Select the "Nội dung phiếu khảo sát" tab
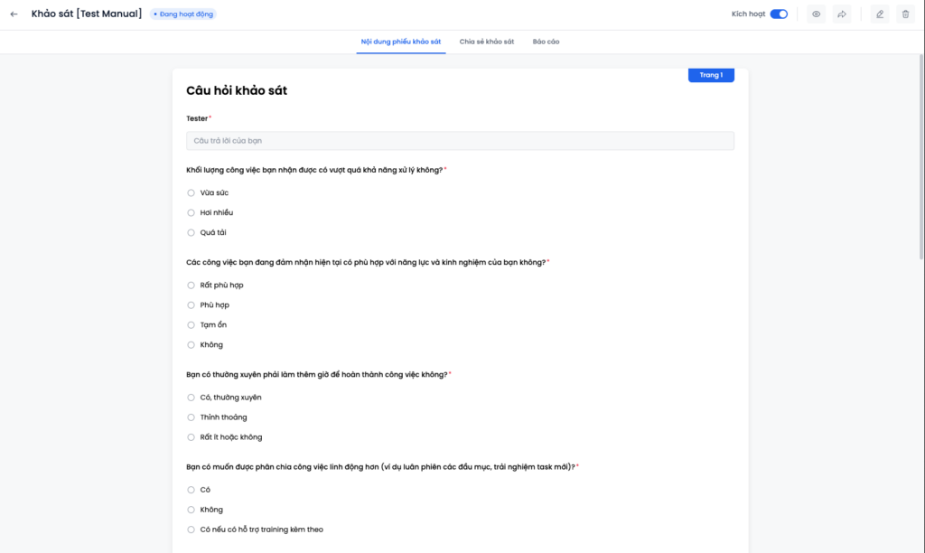Viewport: 925px width, 553px height. click(x=401, y=42)
